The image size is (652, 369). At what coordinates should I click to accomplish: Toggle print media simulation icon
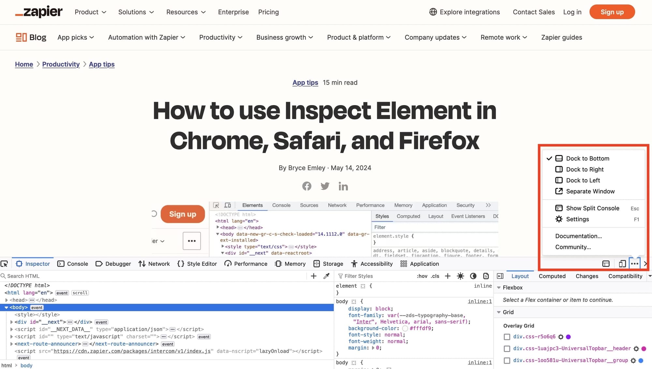click(485, 276)
